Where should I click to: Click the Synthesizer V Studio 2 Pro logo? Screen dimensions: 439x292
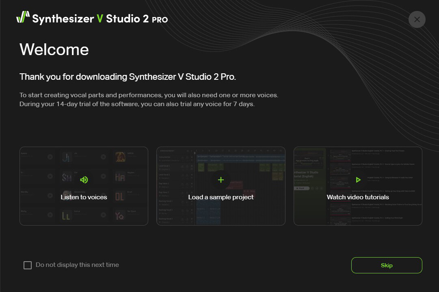pos(92,18)
